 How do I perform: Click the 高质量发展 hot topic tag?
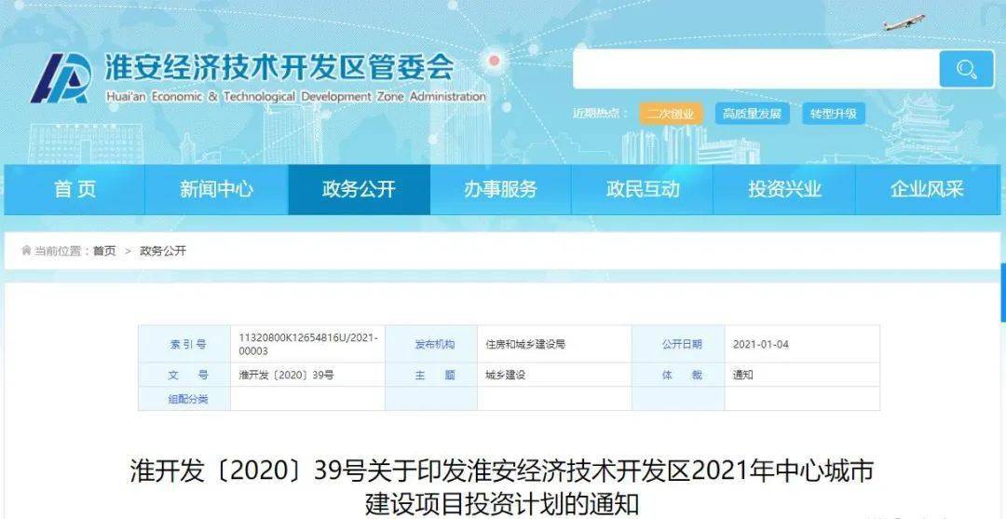pos(752,115)
